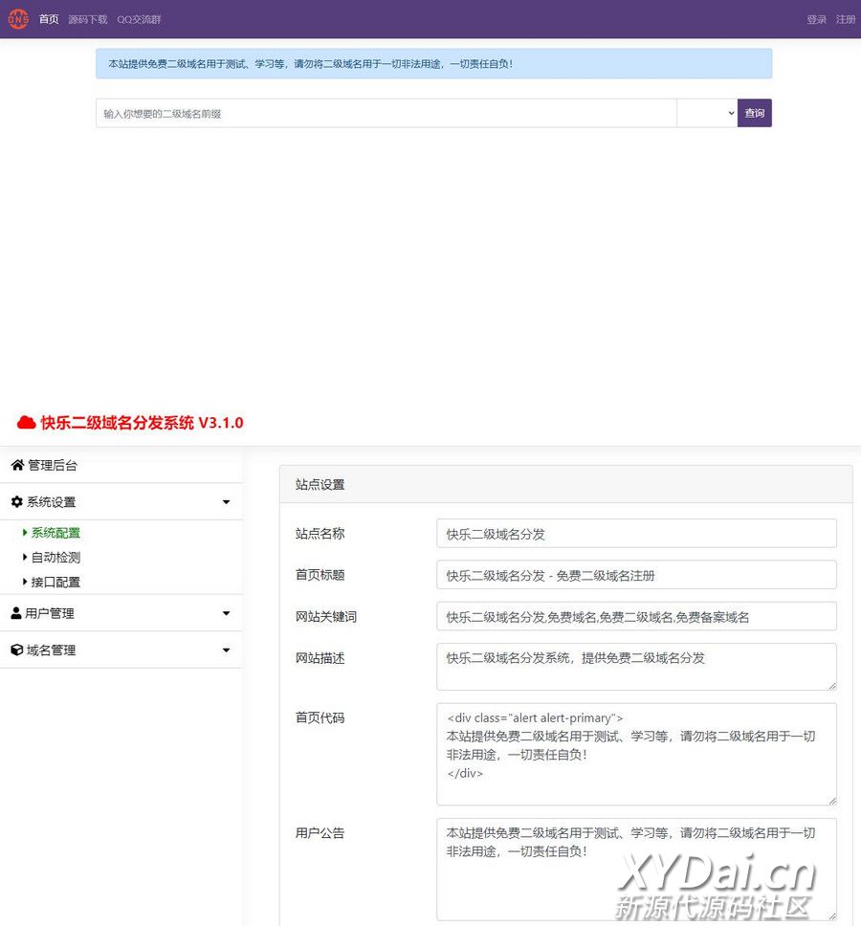Image resolution: width=861 pixels, height=926 pixels.
Task: Click the gear icon beside 系统设置
Action: tap(16, 502)
